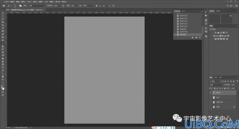Add a Levels adjustment
Image resolution: width=239 pixels, height=129 pixels.
pos(218,33)
